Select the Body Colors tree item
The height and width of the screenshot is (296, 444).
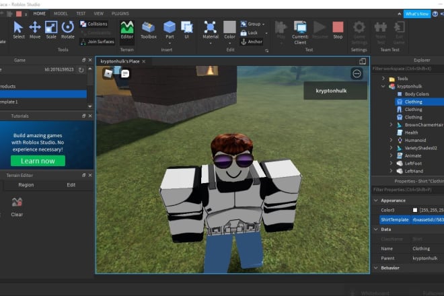417,94
